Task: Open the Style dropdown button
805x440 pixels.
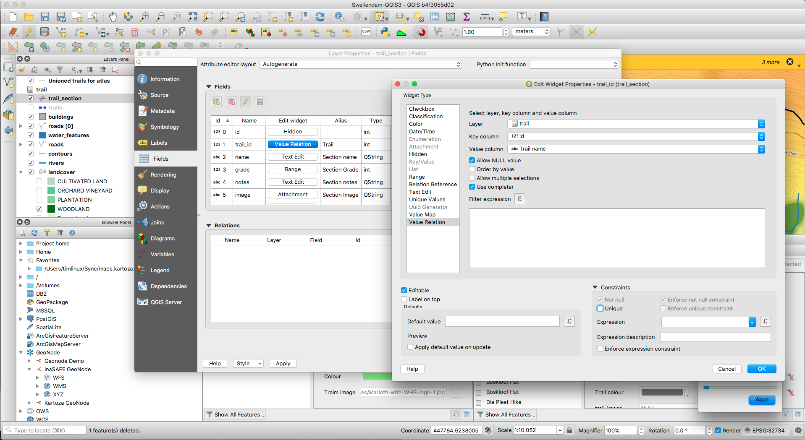Action: pos(248,363)
